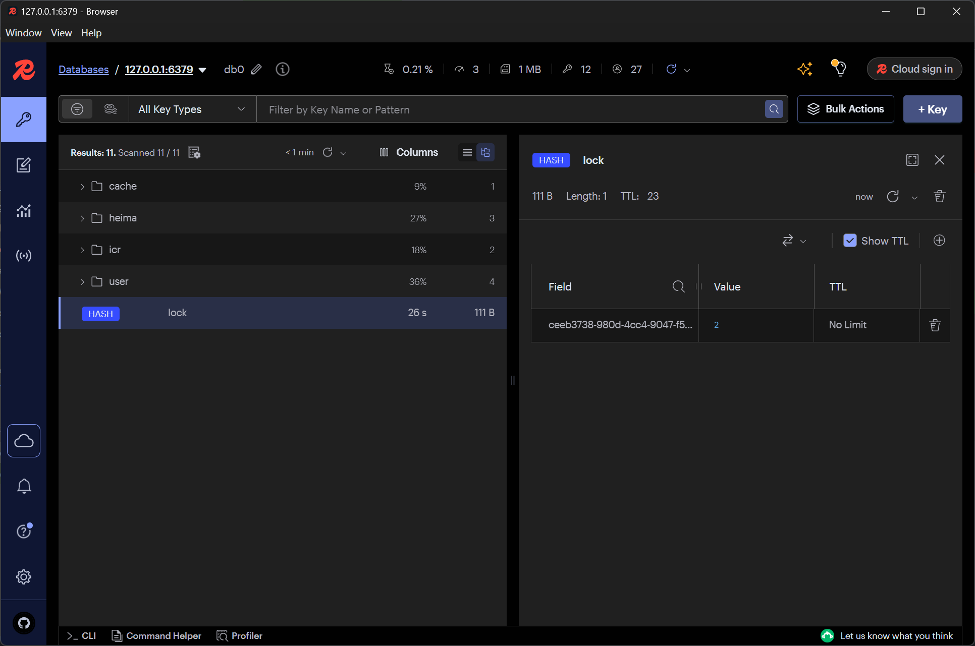
Task: Click the GitHub icon at the sidebar bottom
Action: tap(24, 623)
